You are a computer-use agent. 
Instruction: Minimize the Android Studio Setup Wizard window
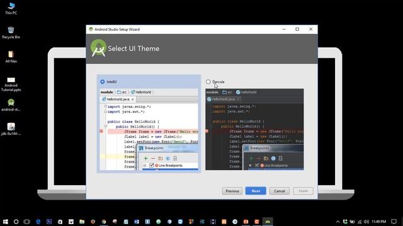point(284,30)
